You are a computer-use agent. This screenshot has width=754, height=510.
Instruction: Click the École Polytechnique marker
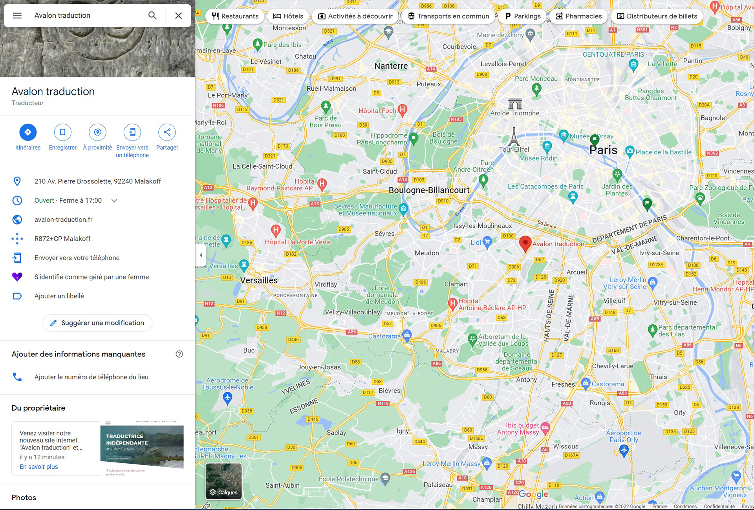(x=385, y=479)
